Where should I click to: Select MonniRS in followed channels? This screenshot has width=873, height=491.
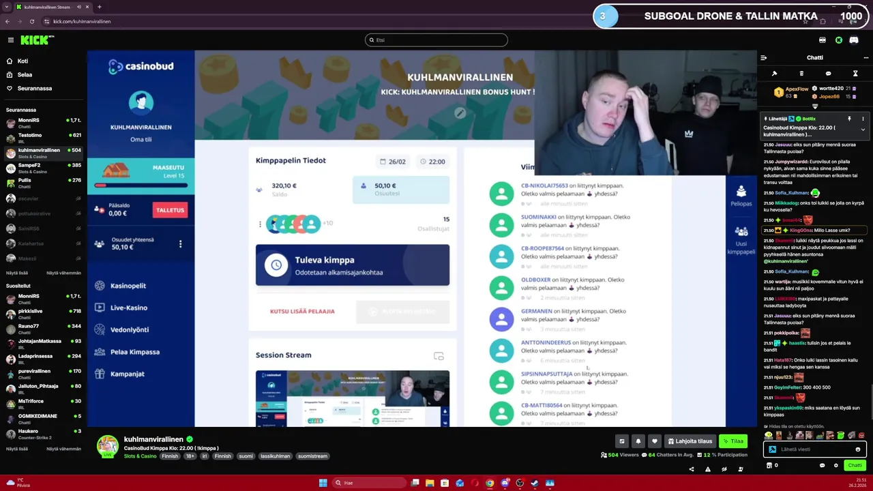tap(44, 123)
